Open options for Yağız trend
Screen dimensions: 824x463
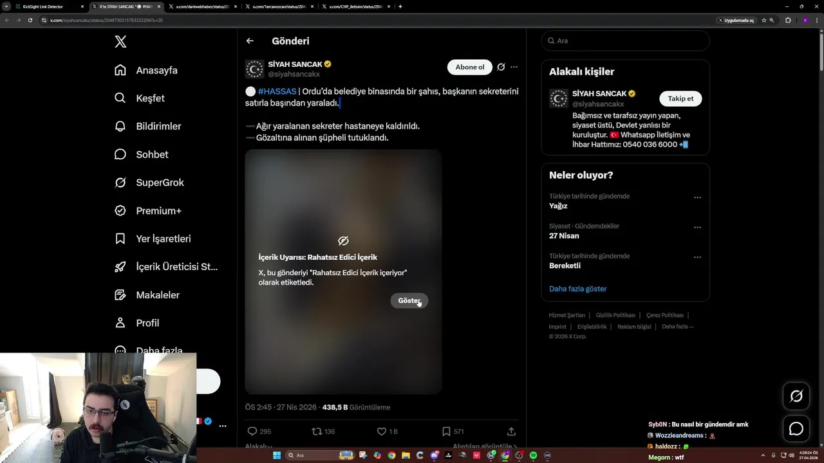697,197
